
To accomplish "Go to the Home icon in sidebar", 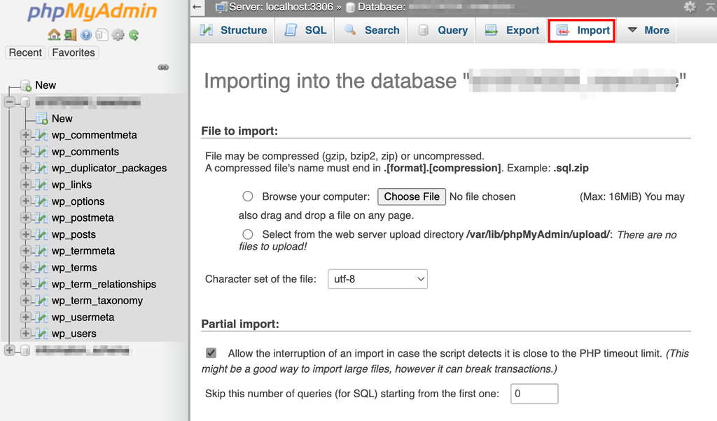I will click(54, 35).
